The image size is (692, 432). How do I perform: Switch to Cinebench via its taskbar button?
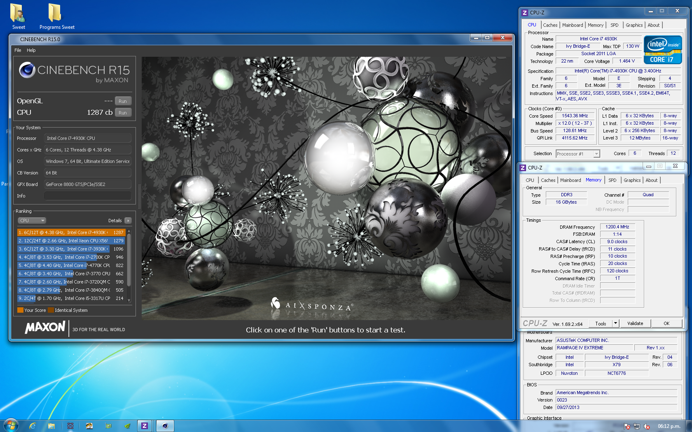click(165, 426)
